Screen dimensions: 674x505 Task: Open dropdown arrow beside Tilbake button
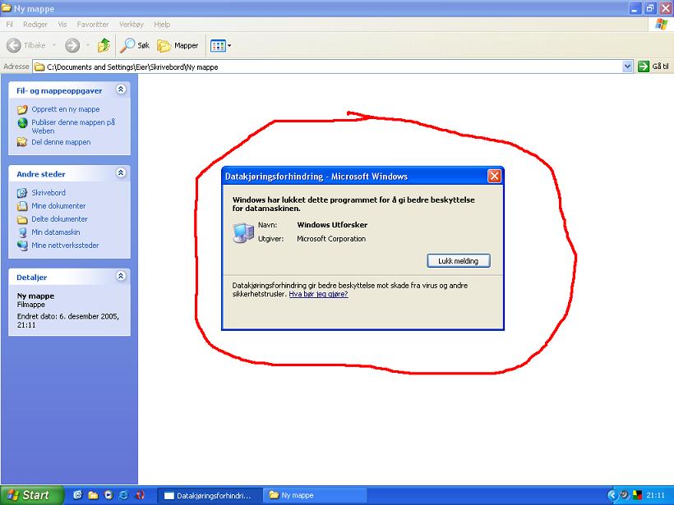pyautogui.click(x=54, y=45)
